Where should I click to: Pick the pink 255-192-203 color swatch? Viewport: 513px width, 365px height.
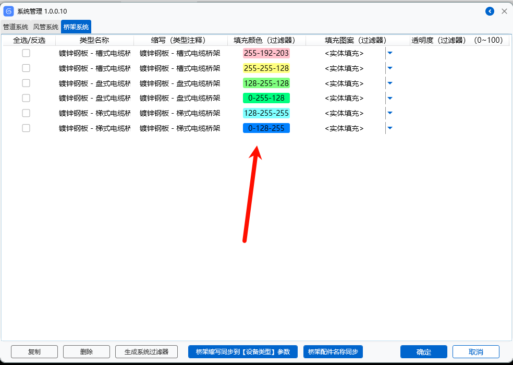pos(266,53)
